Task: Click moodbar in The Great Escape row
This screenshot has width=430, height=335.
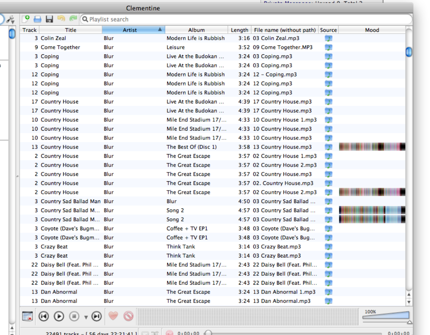Action: pos(372,192)
